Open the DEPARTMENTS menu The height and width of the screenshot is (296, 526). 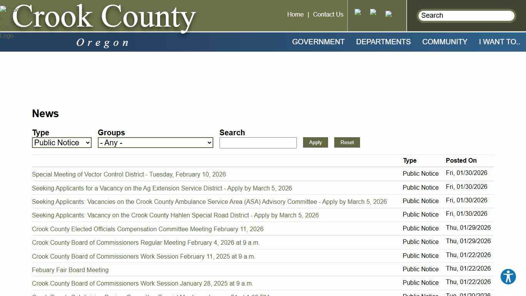[x=383, y=42]
